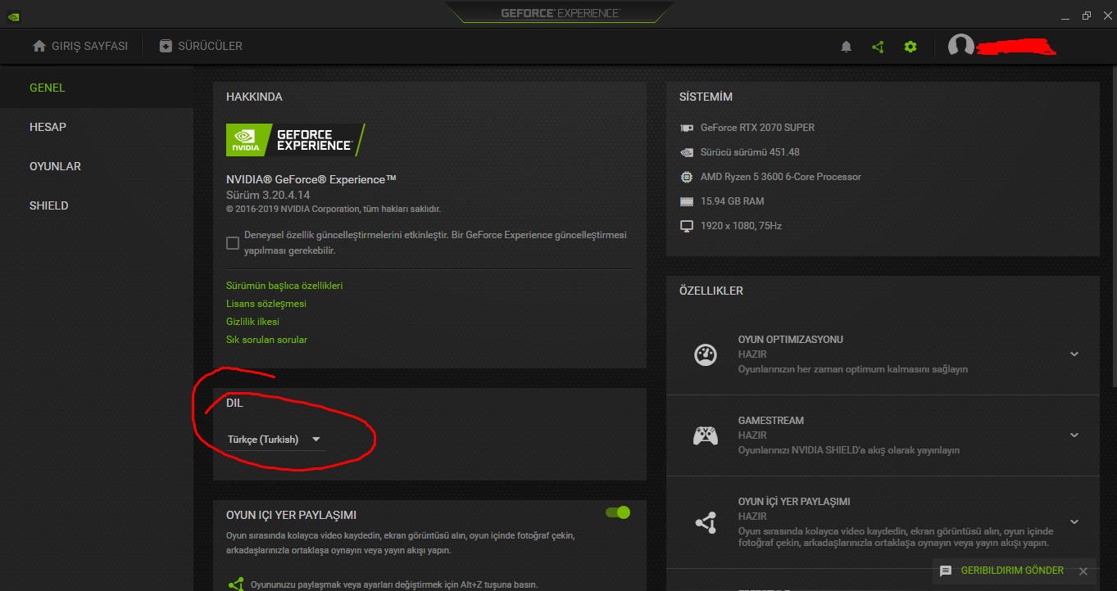The image size is (1117, 591).
Task: Click the text GeForce RTX 2070 SUPER
Action: [757, 128]
